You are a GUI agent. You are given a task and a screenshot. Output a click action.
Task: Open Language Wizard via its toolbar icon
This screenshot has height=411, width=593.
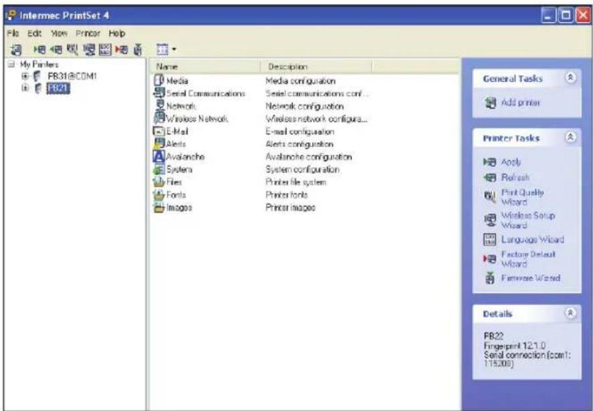105,49
